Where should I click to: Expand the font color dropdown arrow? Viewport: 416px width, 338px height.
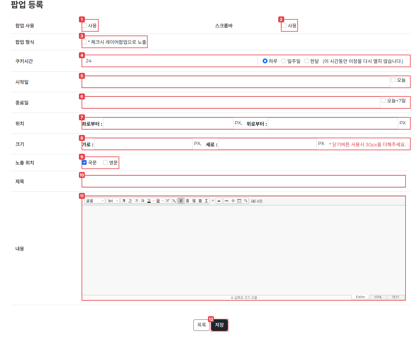coord(154,201)
